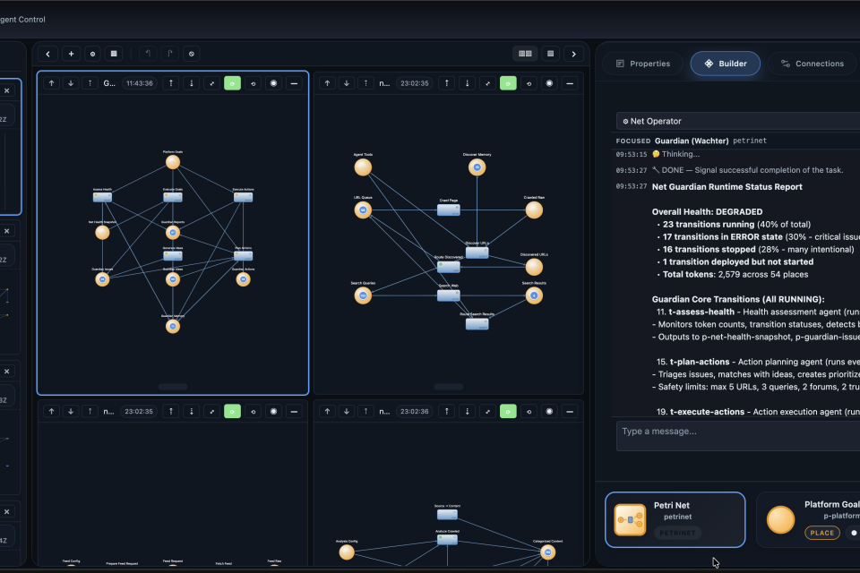Click the plus icon in top toolbar
Viewport: 860px width, 573px height.
(71, 54)
